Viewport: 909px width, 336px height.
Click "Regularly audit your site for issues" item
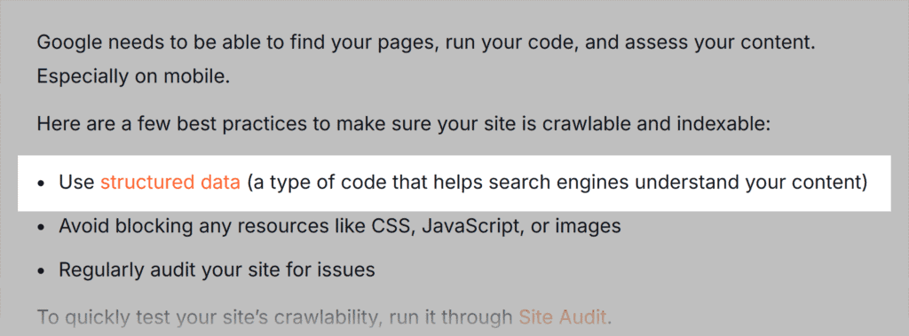217,270
